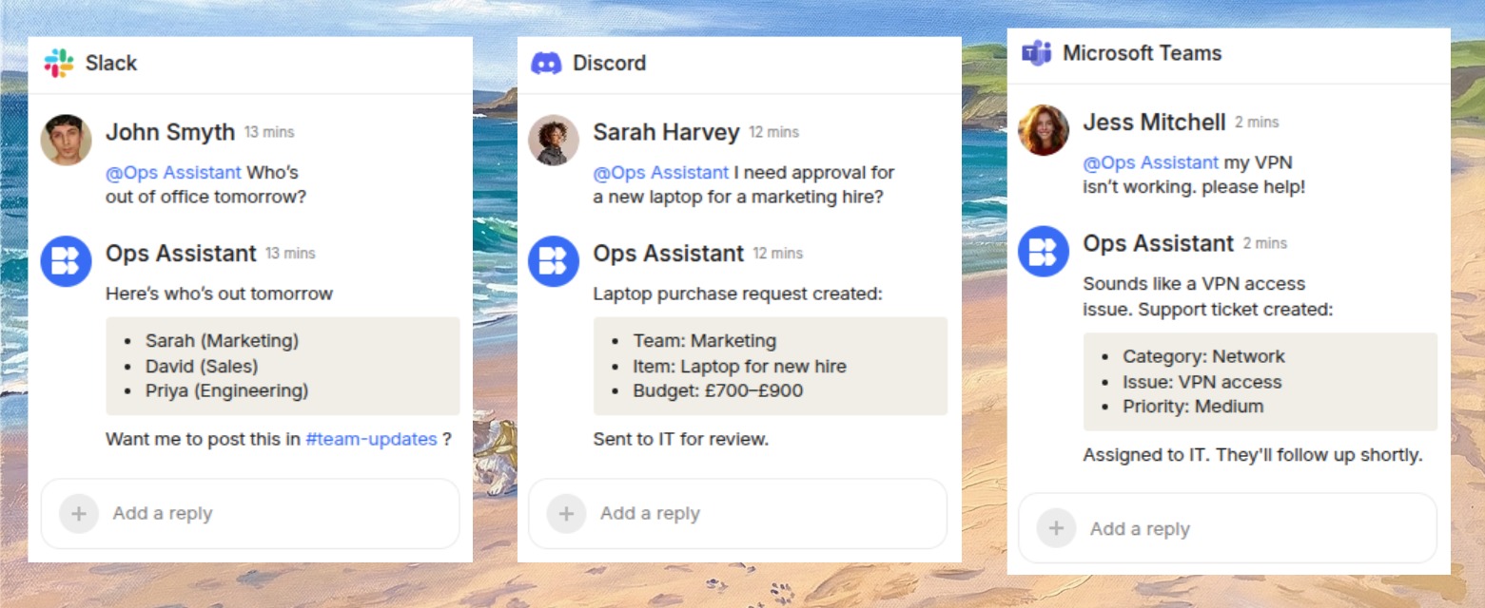Click the Slack logo icon
Screen dimensions: 1485x608
pos(61,63)
